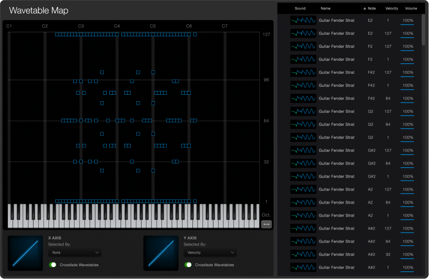Click the C4 marker on the note ruler

click(x=117, y=26)
